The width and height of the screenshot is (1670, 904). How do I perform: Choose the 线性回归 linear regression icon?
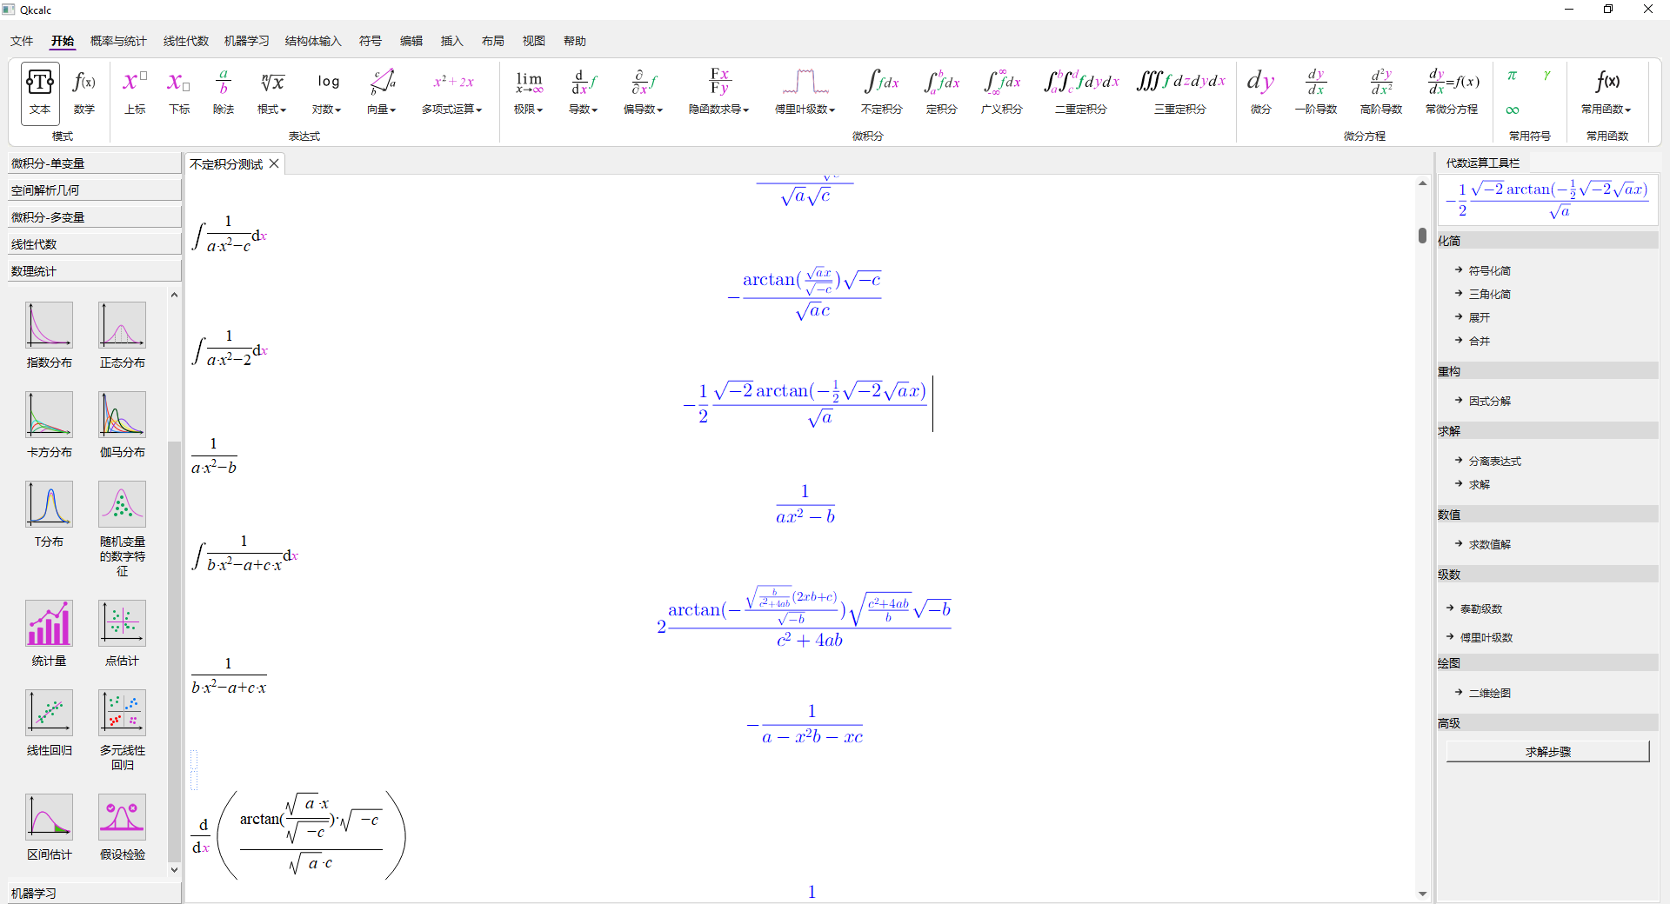[50, 722]
